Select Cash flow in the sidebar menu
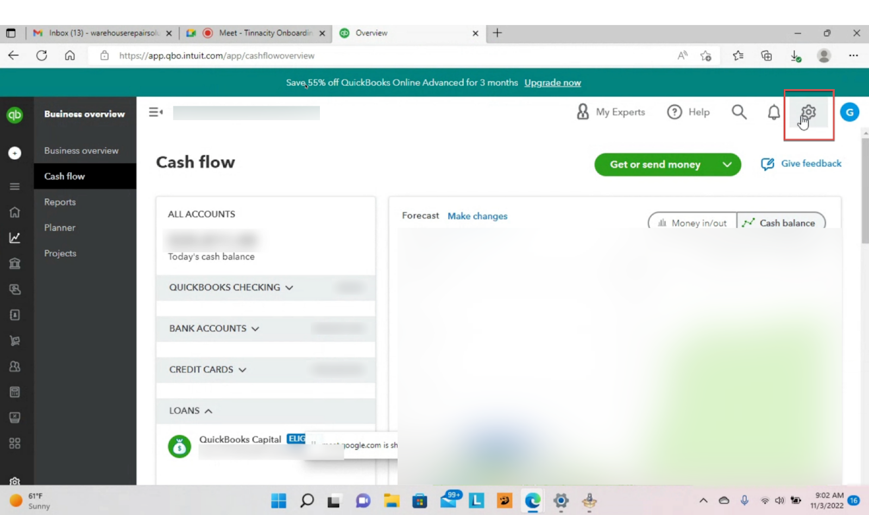Screen dimensions: 869x515 85,176
